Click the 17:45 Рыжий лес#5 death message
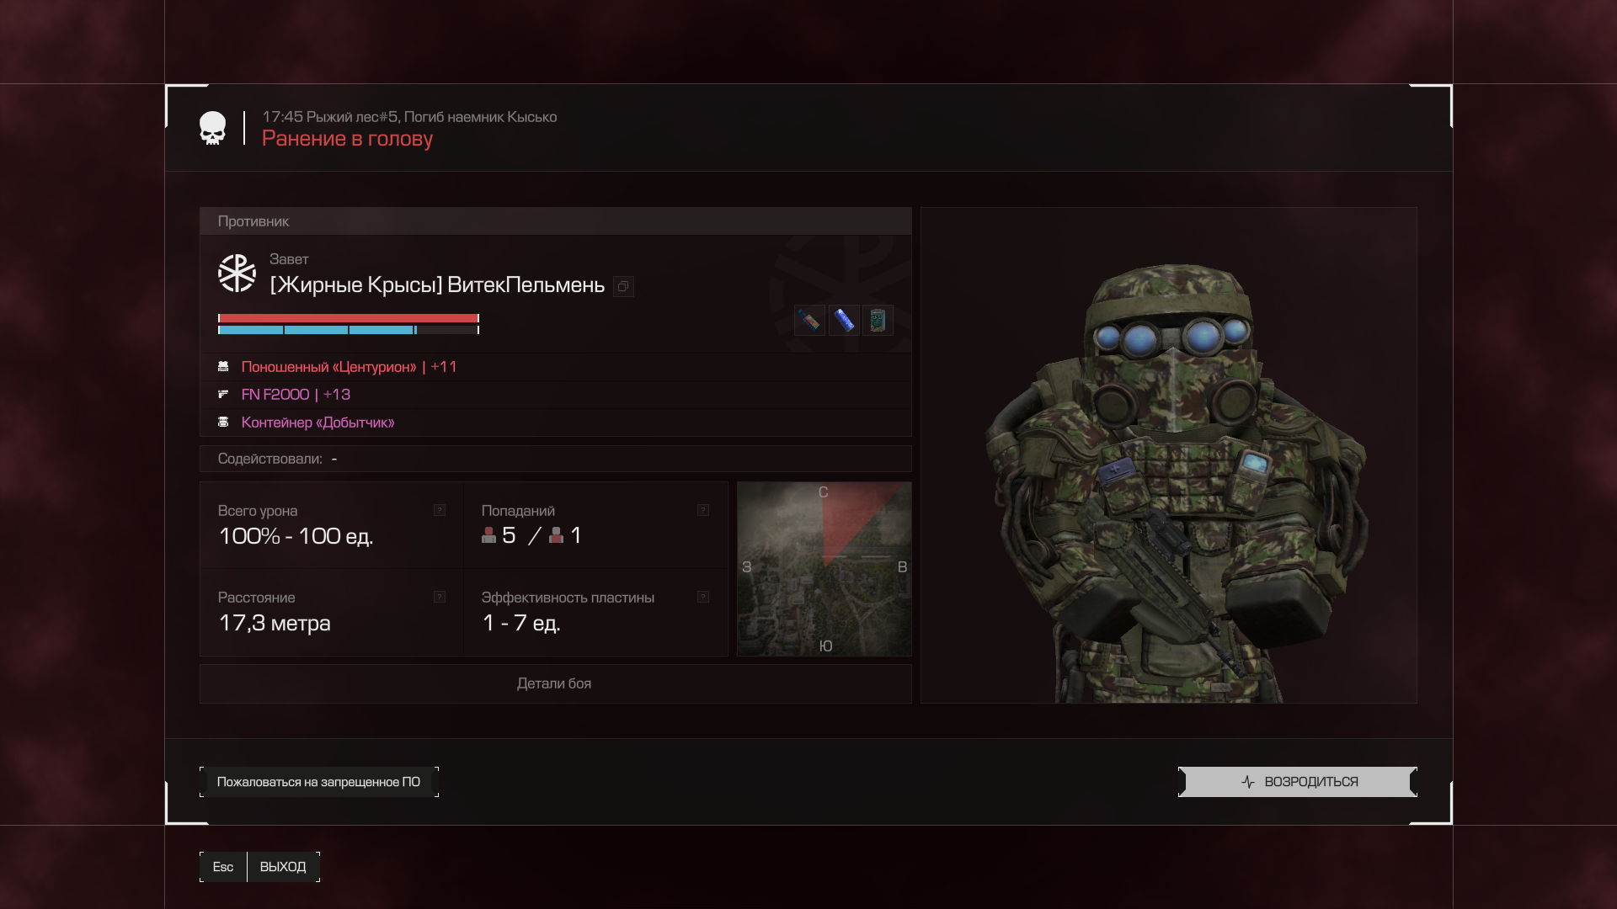Image resolution: width=1617 pixels, height=909 pixels. click(409, 117)
